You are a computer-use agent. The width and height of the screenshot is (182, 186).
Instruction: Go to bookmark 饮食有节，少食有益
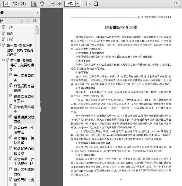(24, 130)
